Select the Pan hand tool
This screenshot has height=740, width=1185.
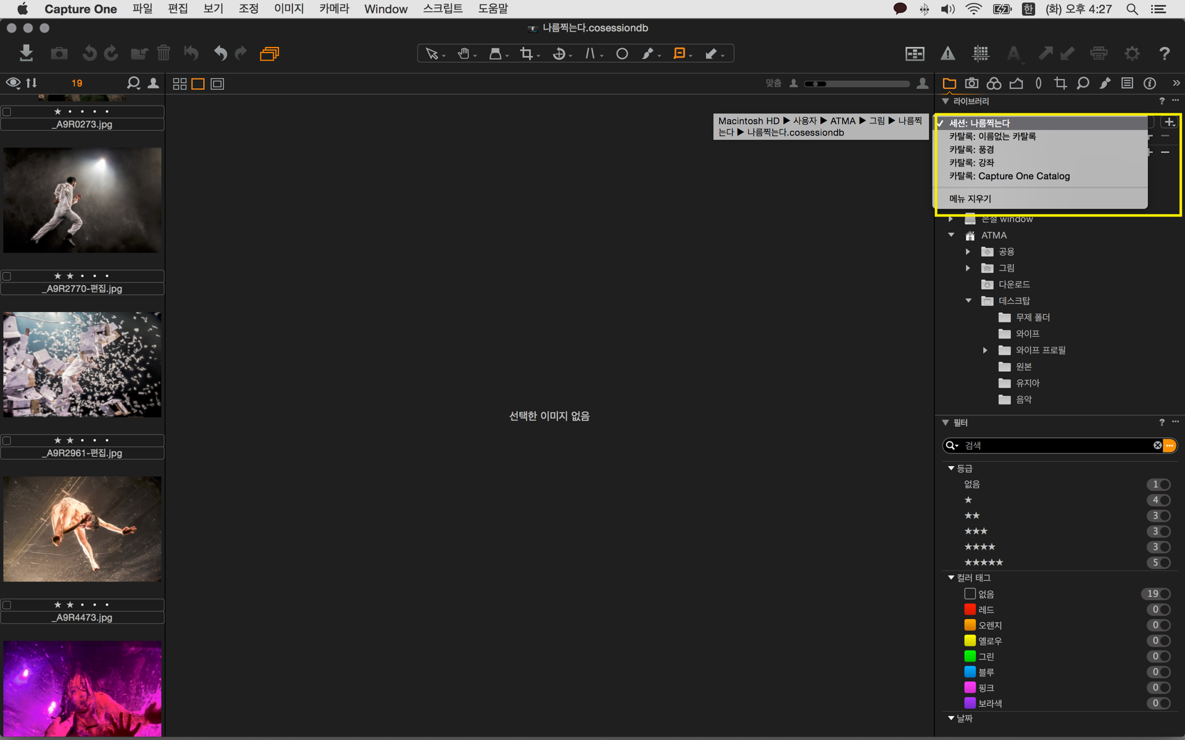click(x=464, y=54)
